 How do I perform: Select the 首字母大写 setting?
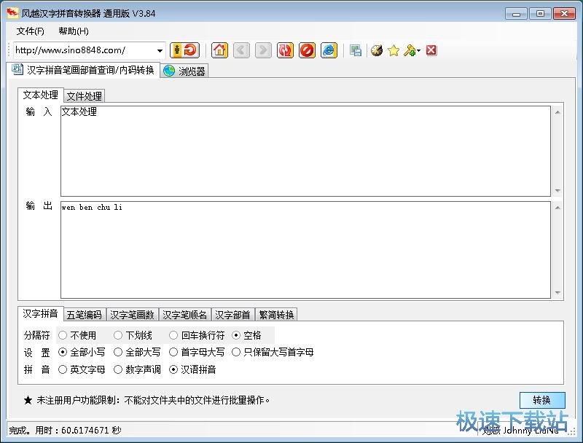(197, 352)
